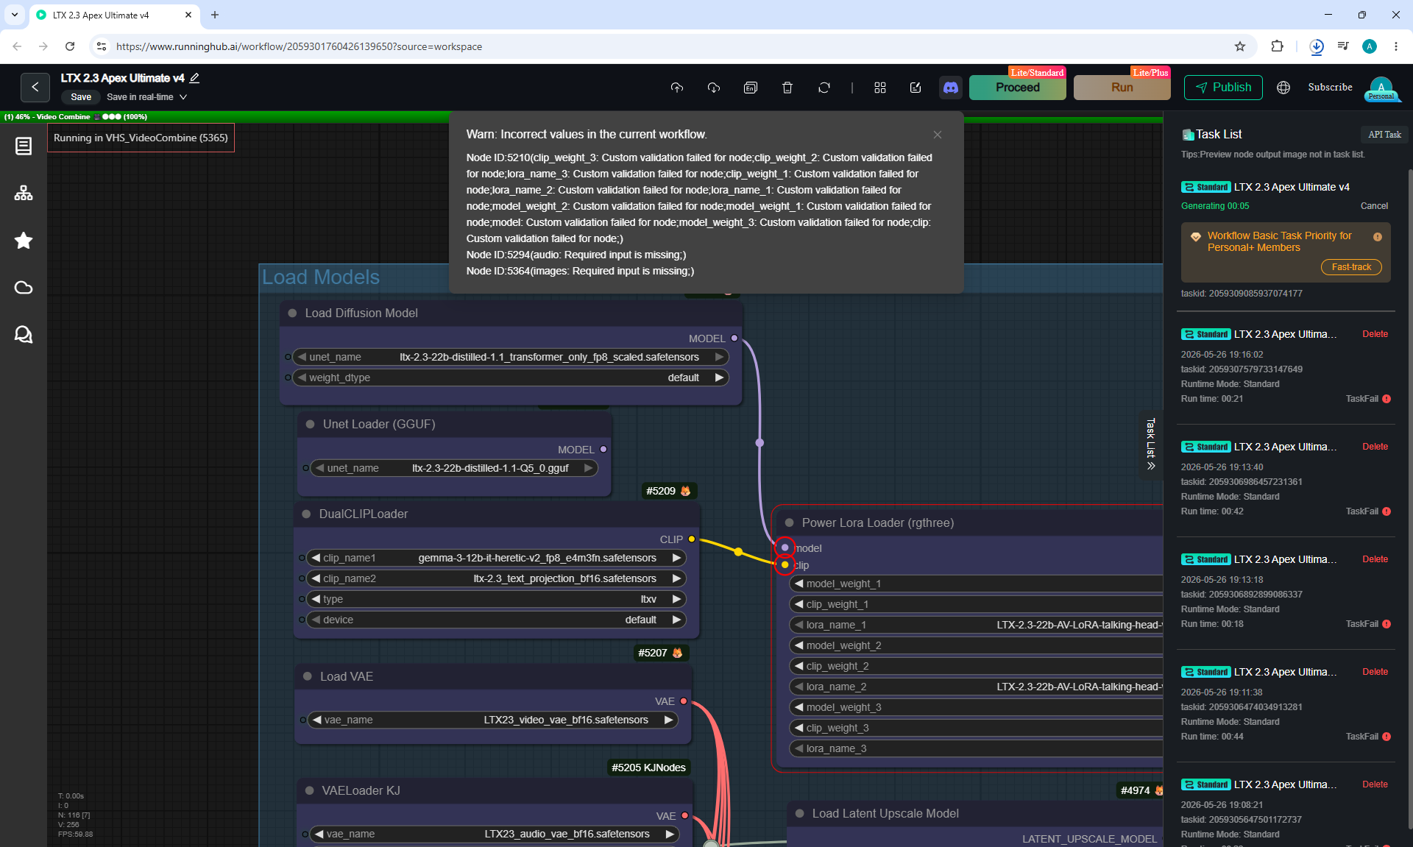Open the workflow list icon in left sidebar

[24, 146]
